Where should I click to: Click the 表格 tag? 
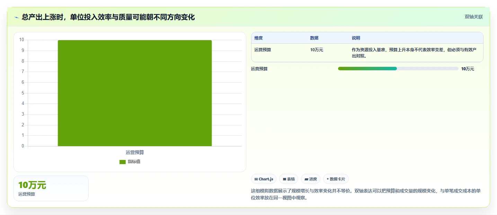click(289, 179)
